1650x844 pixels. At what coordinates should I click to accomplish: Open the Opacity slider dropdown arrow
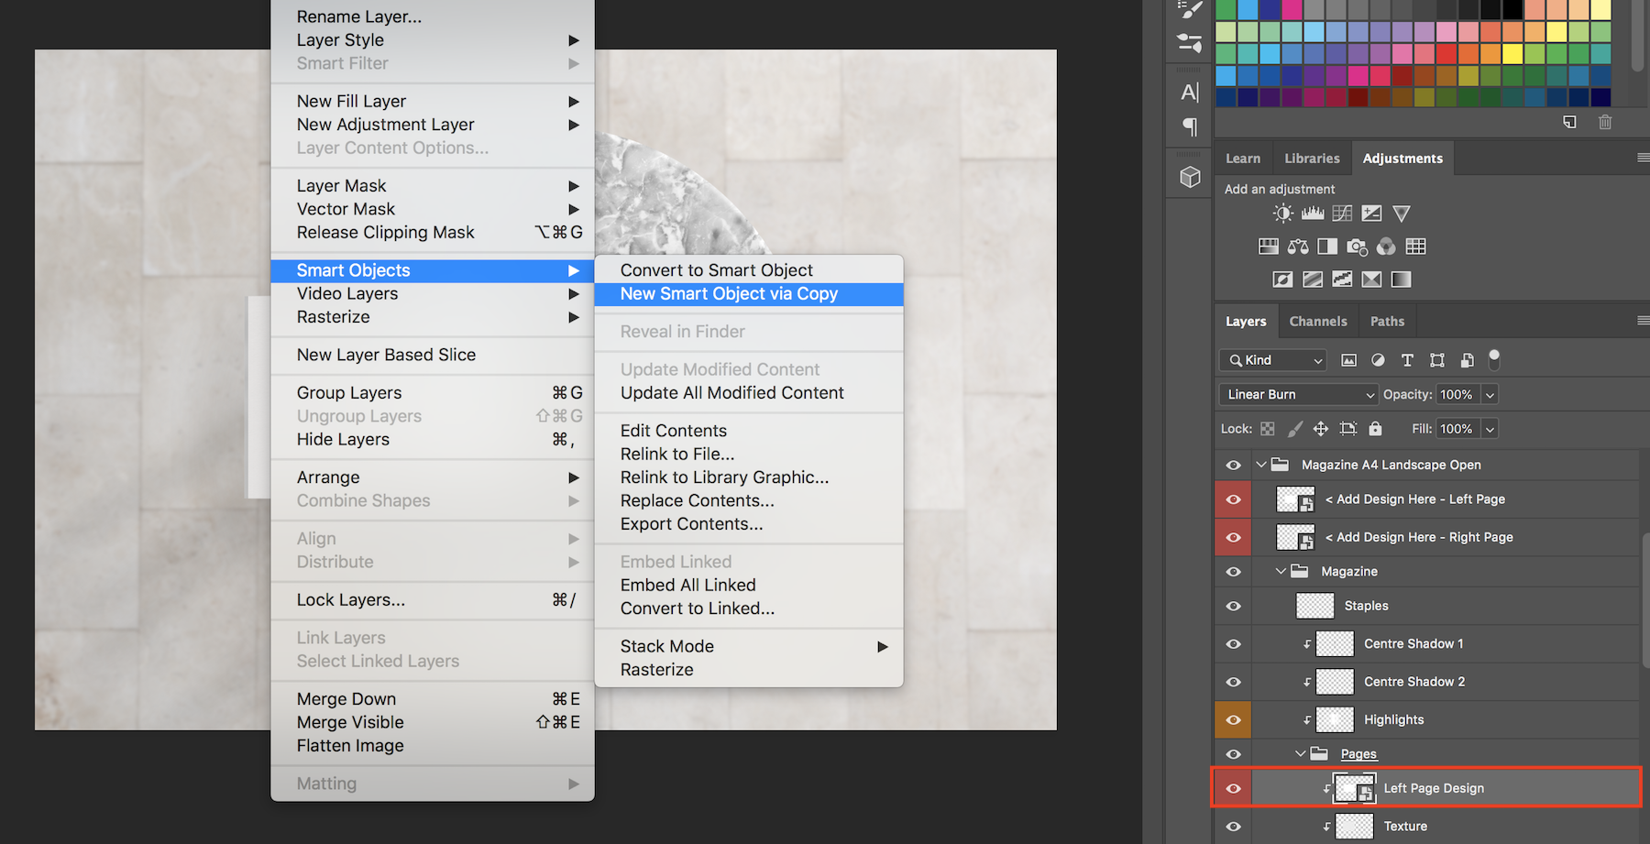[1490, 394]
